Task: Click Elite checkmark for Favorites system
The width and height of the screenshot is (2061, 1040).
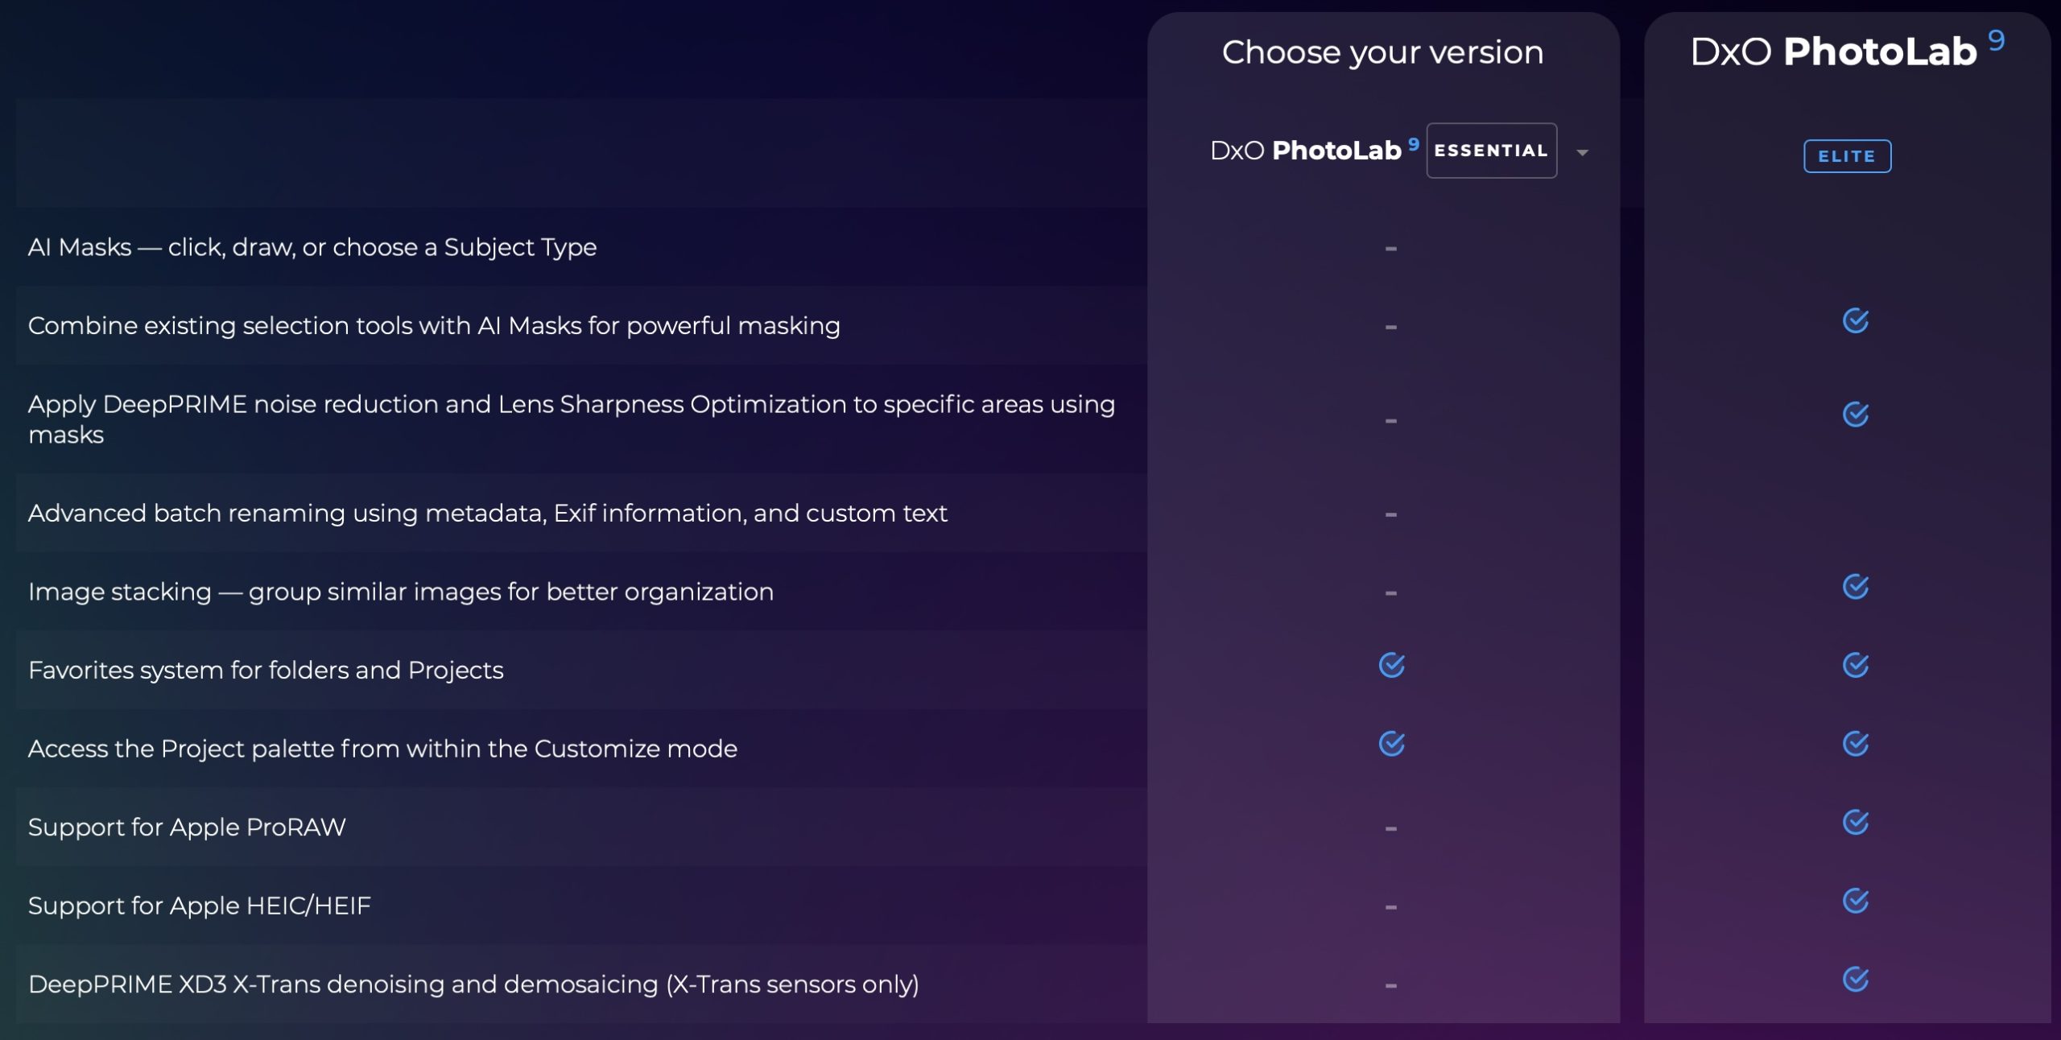Action: click(x=1855, y=666)
